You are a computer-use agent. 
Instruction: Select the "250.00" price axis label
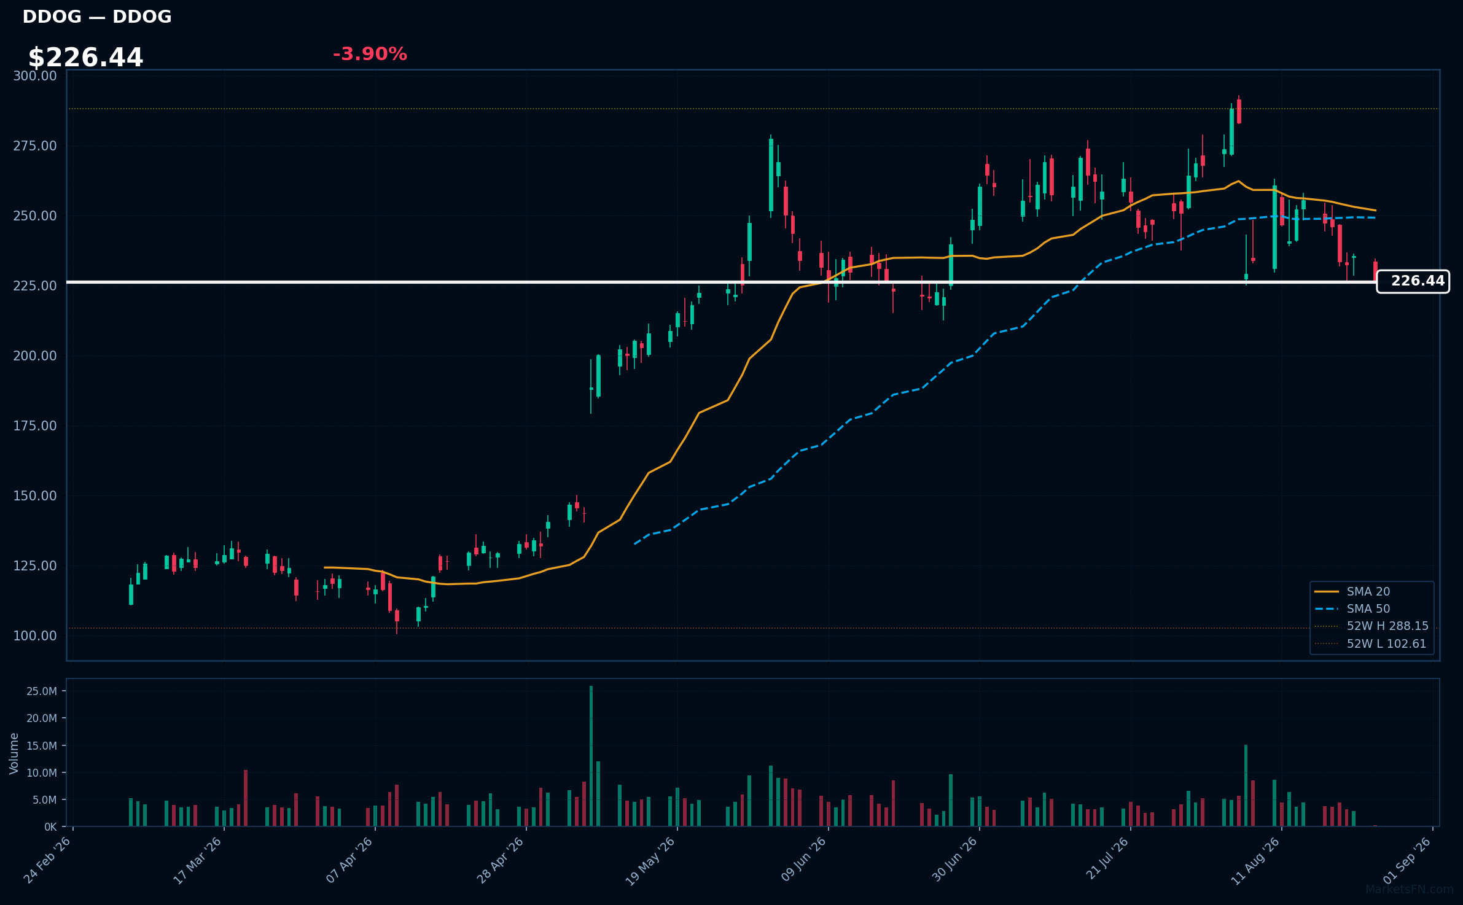point(35,216)
